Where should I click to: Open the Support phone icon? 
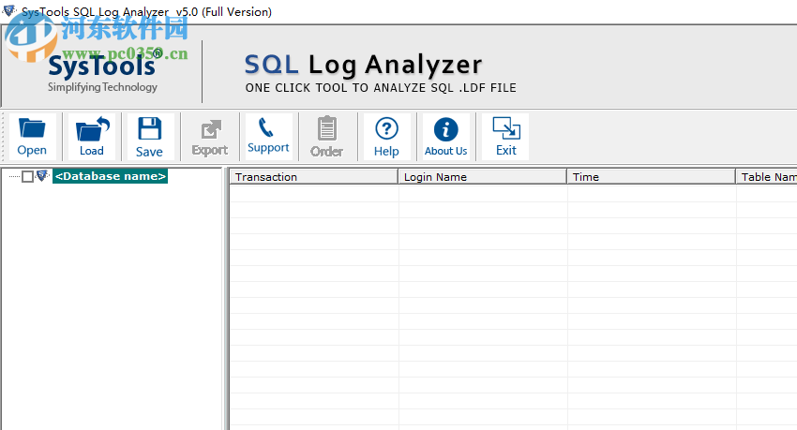pyautogui.click(x=268, y=137)
